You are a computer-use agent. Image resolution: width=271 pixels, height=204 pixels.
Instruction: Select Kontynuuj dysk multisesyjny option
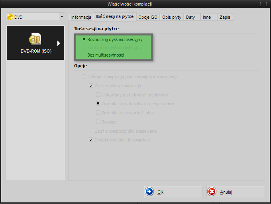112,47
